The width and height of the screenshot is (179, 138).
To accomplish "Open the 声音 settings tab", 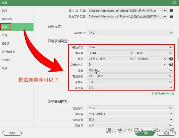I will pos(17,35).
